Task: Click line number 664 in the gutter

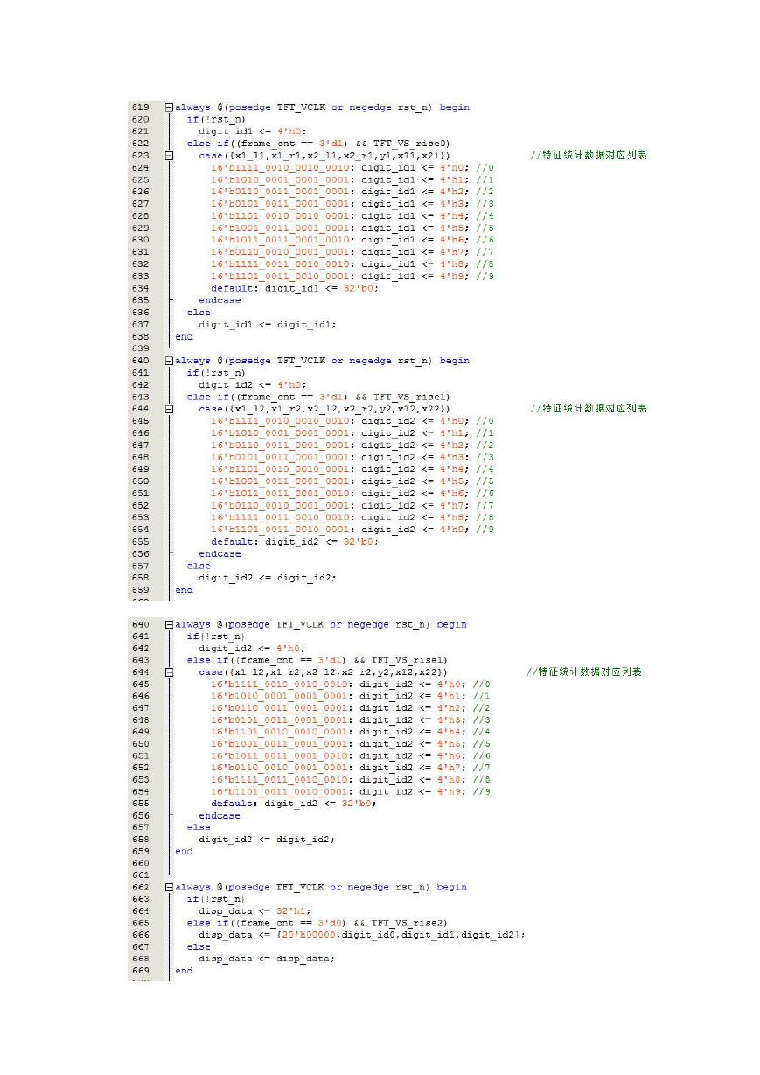Action: pyautogui.click(x=139, y=911)
